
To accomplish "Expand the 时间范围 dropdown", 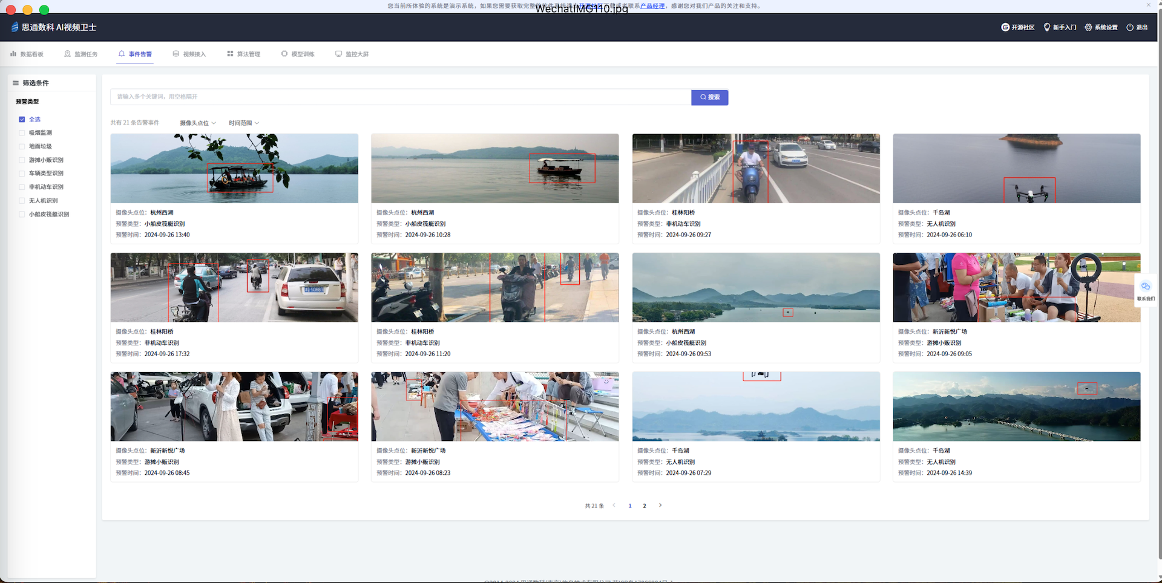I will 244,123.
